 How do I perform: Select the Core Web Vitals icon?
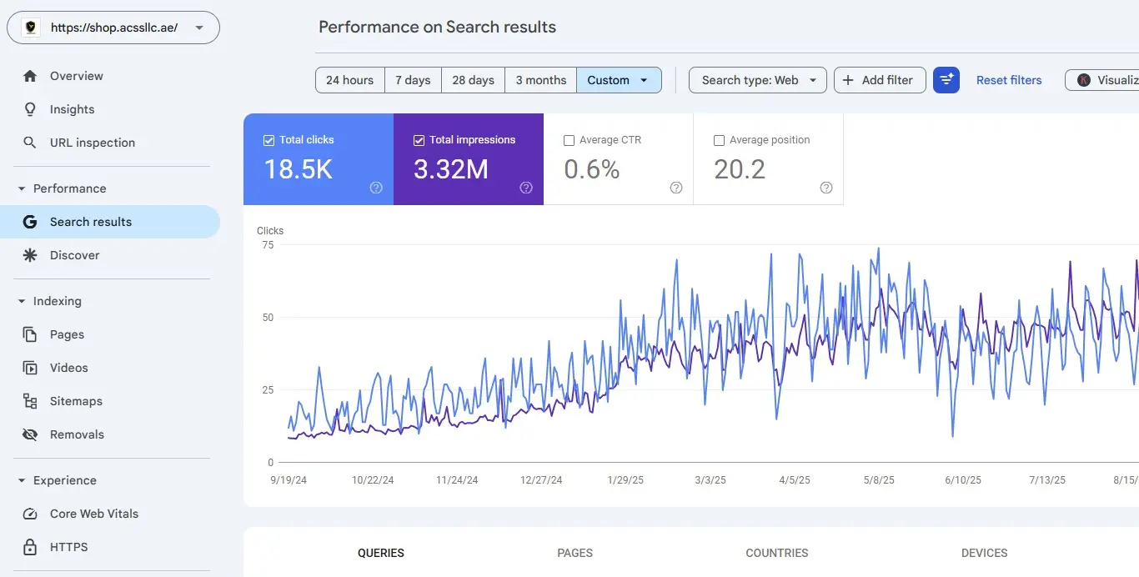pos(30,513)
